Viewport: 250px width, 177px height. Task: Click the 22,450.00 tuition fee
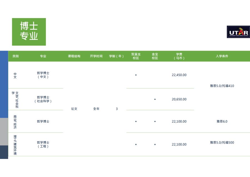point(179,75)
